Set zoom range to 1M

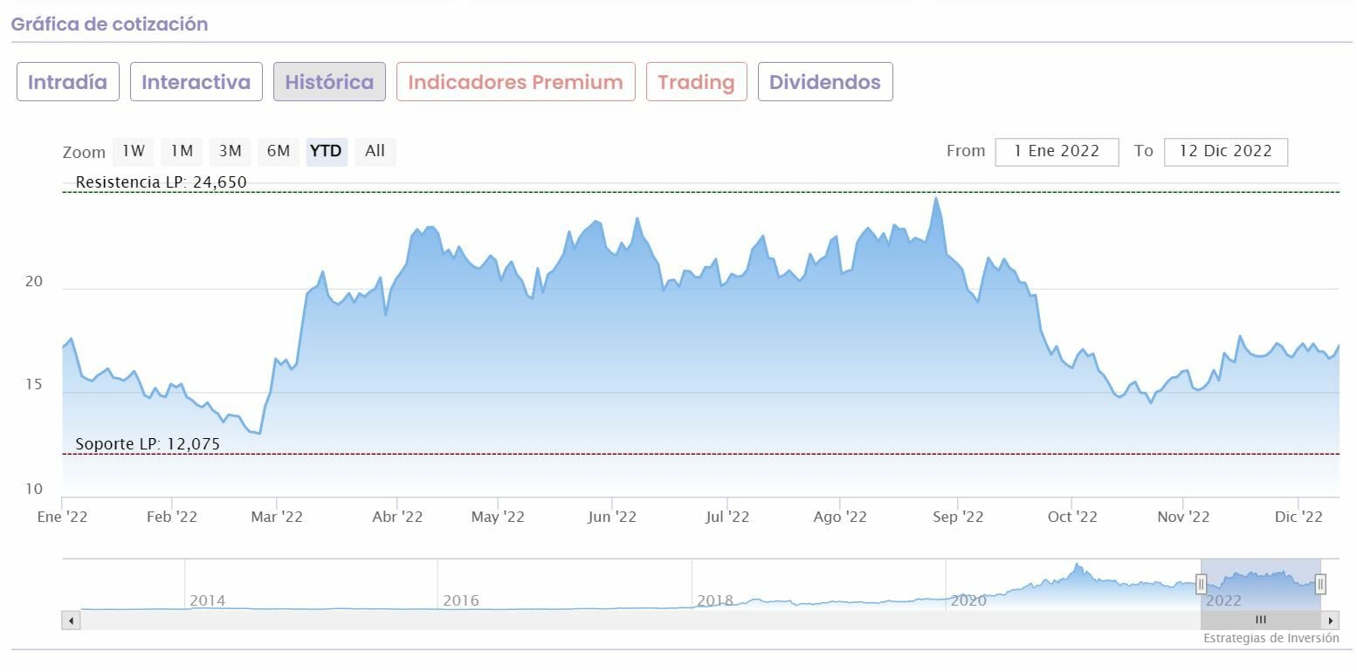(182, 151)
